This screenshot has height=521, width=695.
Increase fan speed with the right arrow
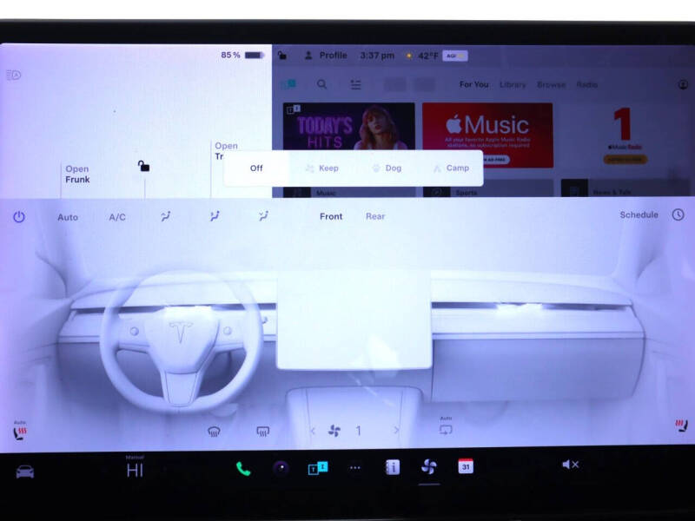[x=397, y=430]
